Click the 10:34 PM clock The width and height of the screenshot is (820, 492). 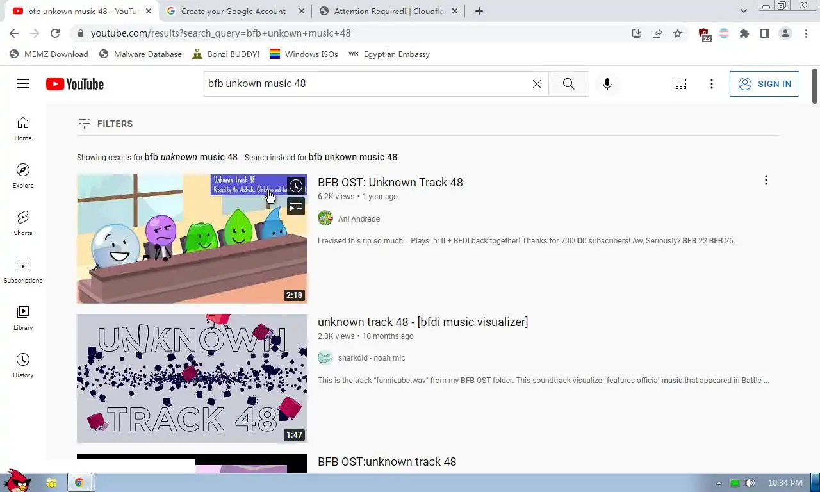click(785, 483)
